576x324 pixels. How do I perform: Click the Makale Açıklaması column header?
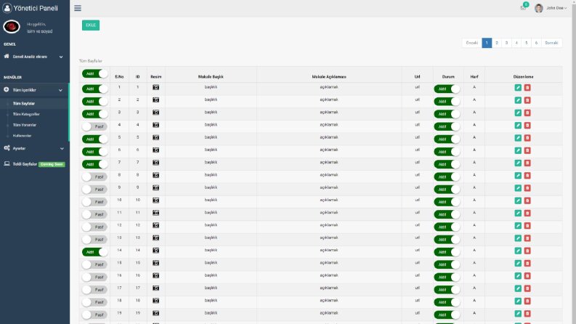tap(329, 77)
